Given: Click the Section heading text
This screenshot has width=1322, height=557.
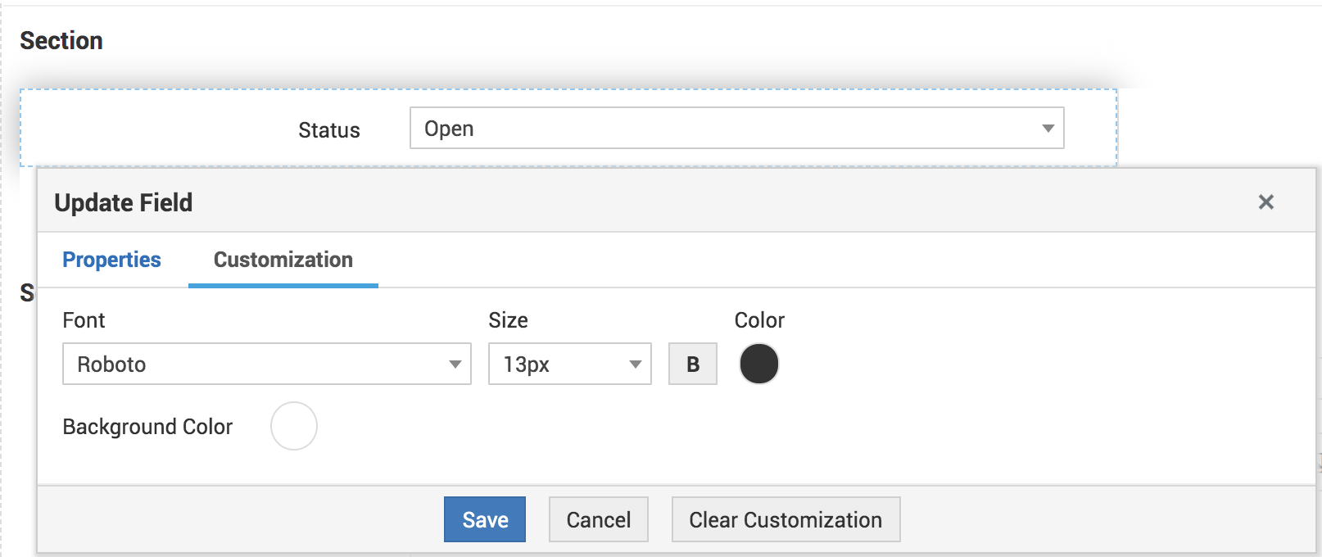Looking at the screenshot, I should pos(61,41).
